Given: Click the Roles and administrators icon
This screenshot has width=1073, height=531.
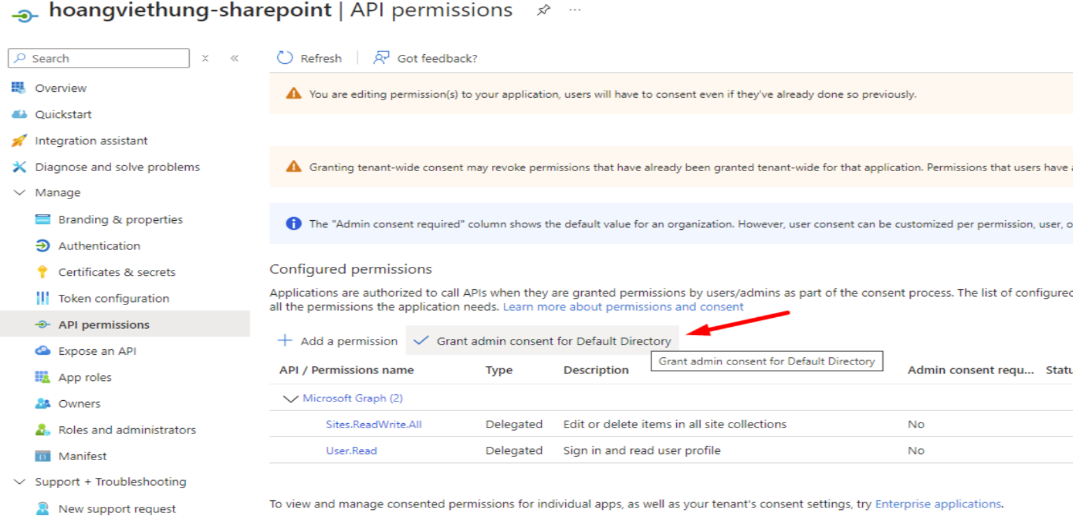Looking at the screenshot, I should 43,430.
